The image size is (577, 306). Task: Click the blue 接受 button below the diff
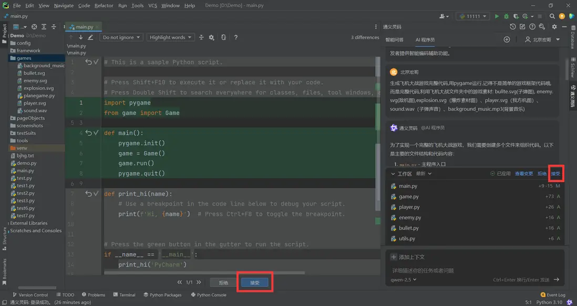pos(255,282)
